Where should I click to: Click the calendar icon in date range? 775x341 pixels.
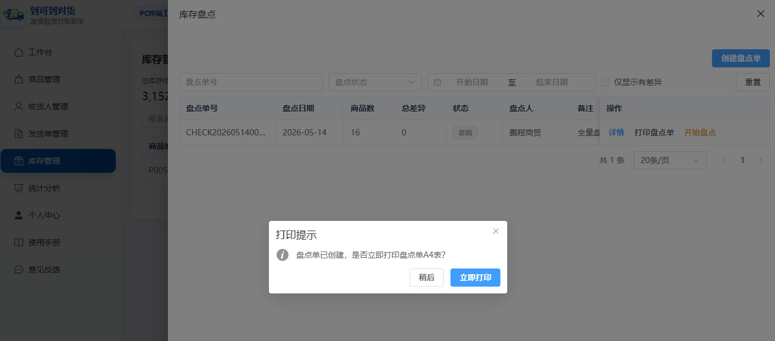tap(437, 82)
